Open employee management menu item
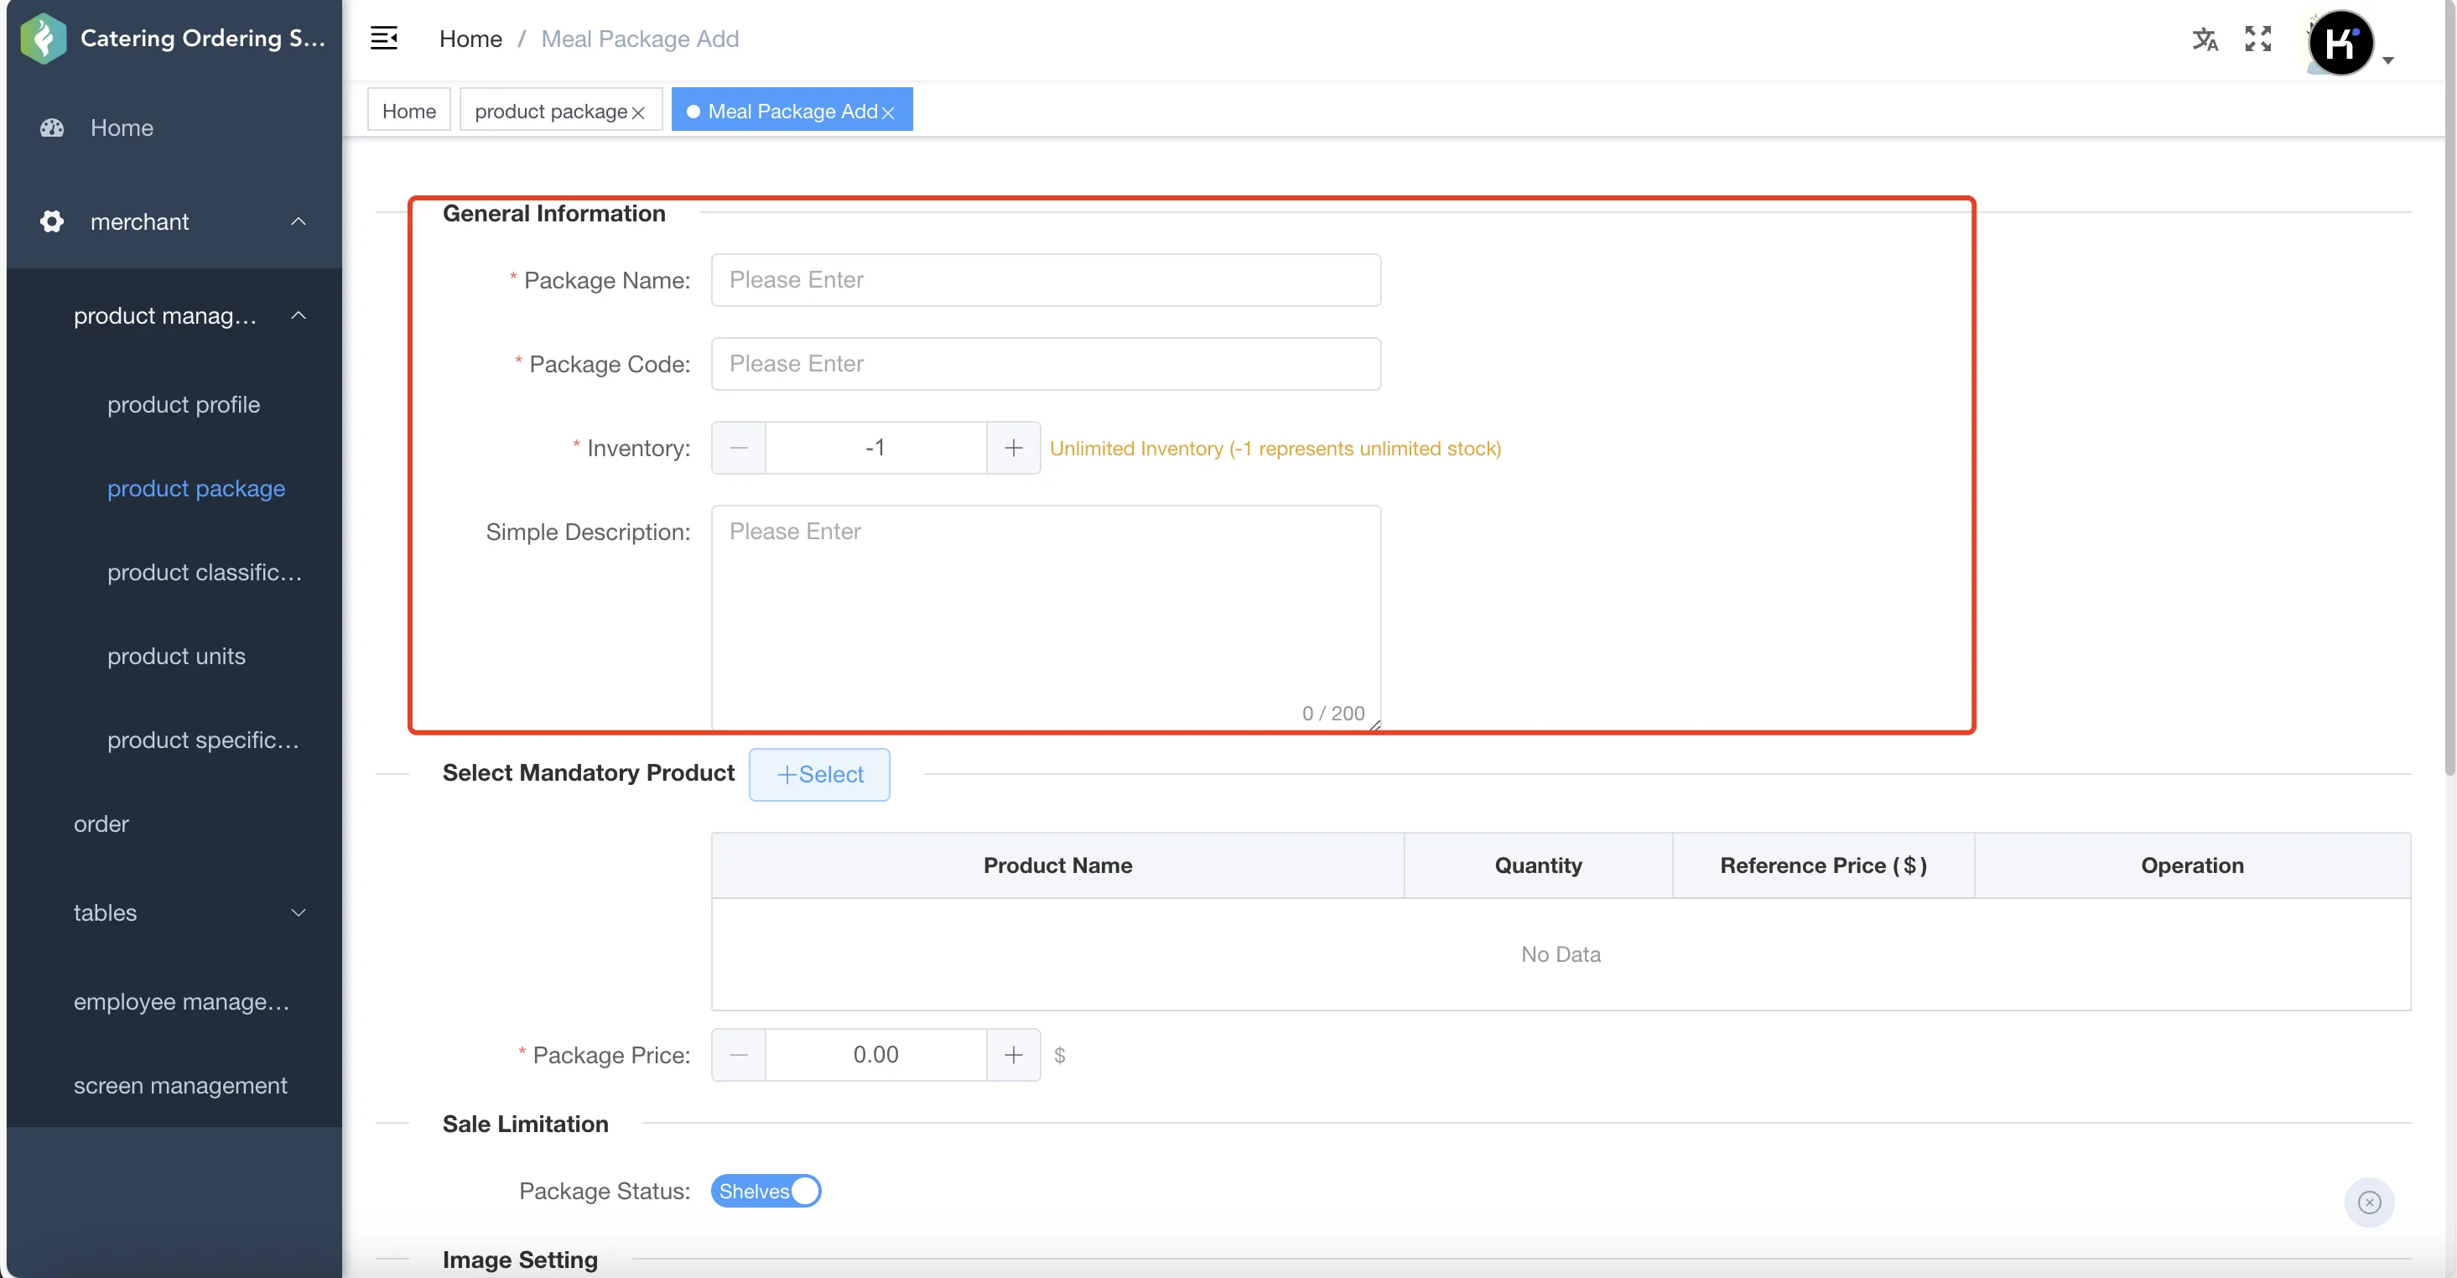Image resolution: width=2457 pixels, height=1278 pixels. (x=181, y=1002)
